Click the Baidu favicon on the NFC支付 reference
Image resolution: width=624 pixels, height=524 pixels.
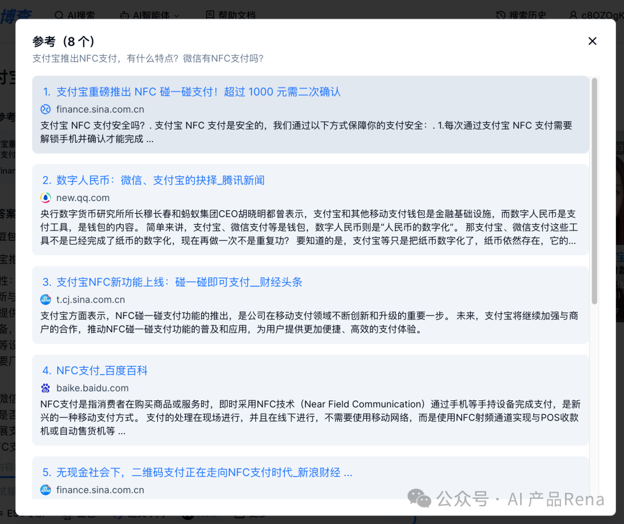(x=46, y=388)
